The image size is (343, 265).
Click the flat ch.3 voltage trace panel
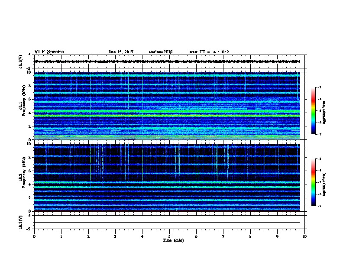[169, 222]
